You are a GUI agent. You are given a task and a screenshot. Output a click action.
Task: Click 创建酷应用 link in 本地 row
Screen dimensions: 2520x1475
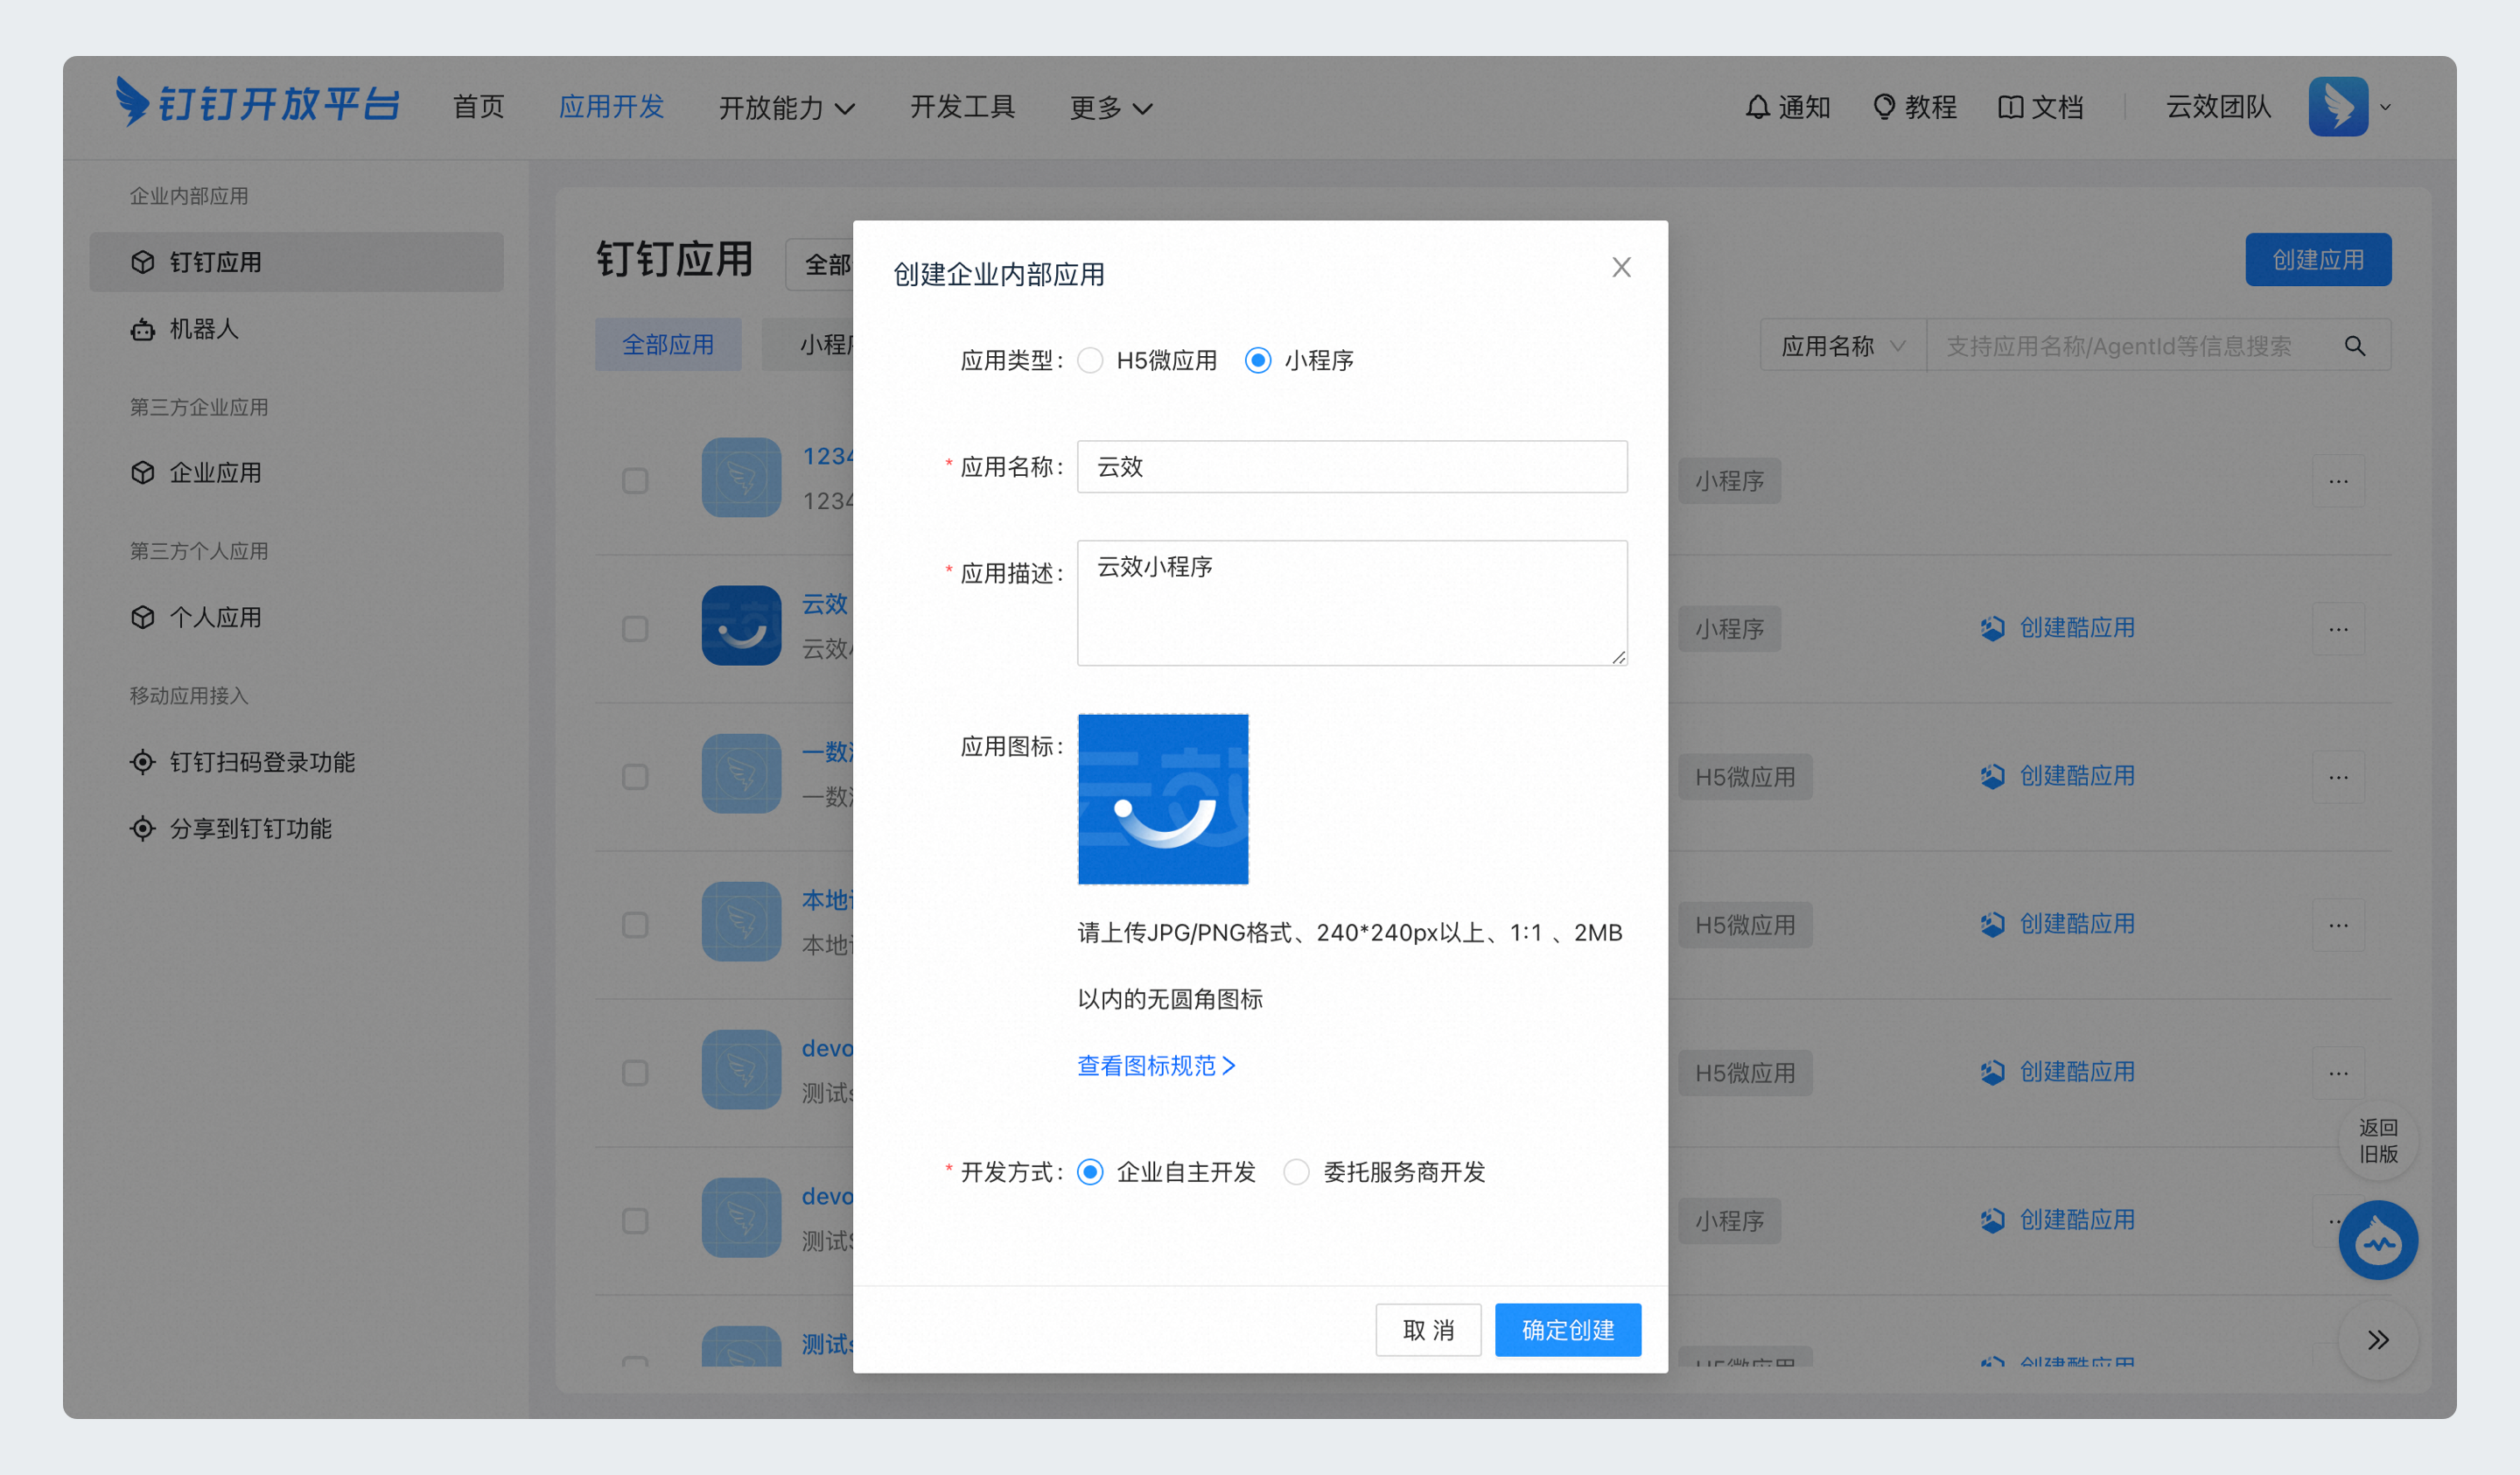2077,924
